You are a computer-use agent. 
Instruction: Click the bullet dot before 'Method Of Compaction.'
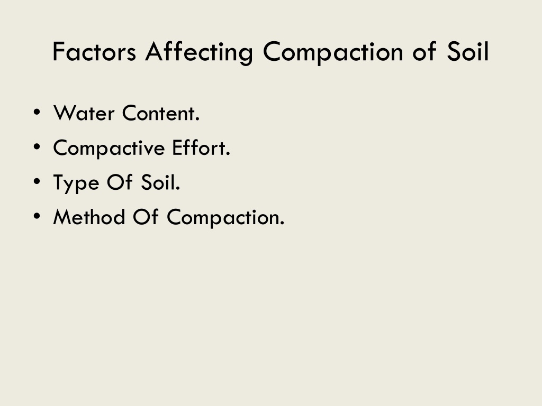37,216
